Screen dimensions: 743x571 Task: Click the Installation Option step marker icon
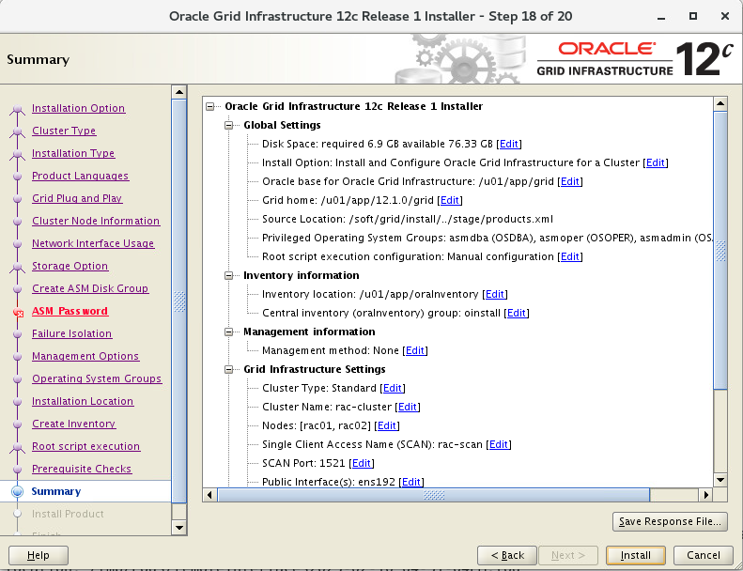point(18,110)
